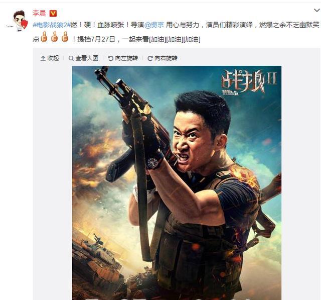Open the post options chevron dropdown
The image size is (321, 300).
[317, 10]
